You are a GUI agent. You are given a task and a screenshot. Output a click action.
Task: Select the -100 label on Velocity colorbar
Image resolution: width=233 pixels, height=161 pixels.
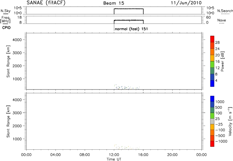(x=220, y=130)
